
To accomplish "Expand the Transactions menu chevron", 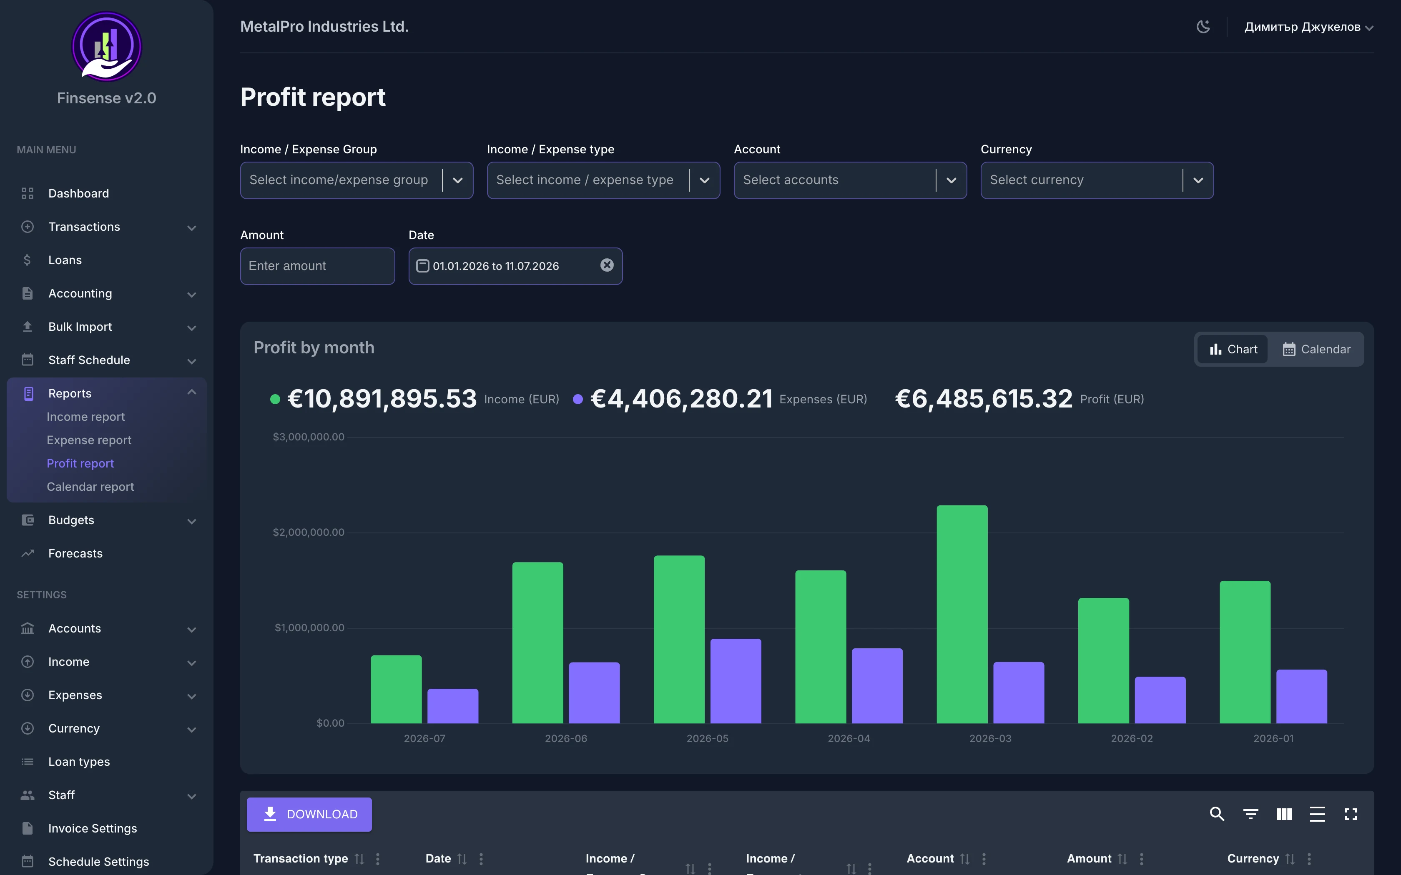I will (192, 227).
